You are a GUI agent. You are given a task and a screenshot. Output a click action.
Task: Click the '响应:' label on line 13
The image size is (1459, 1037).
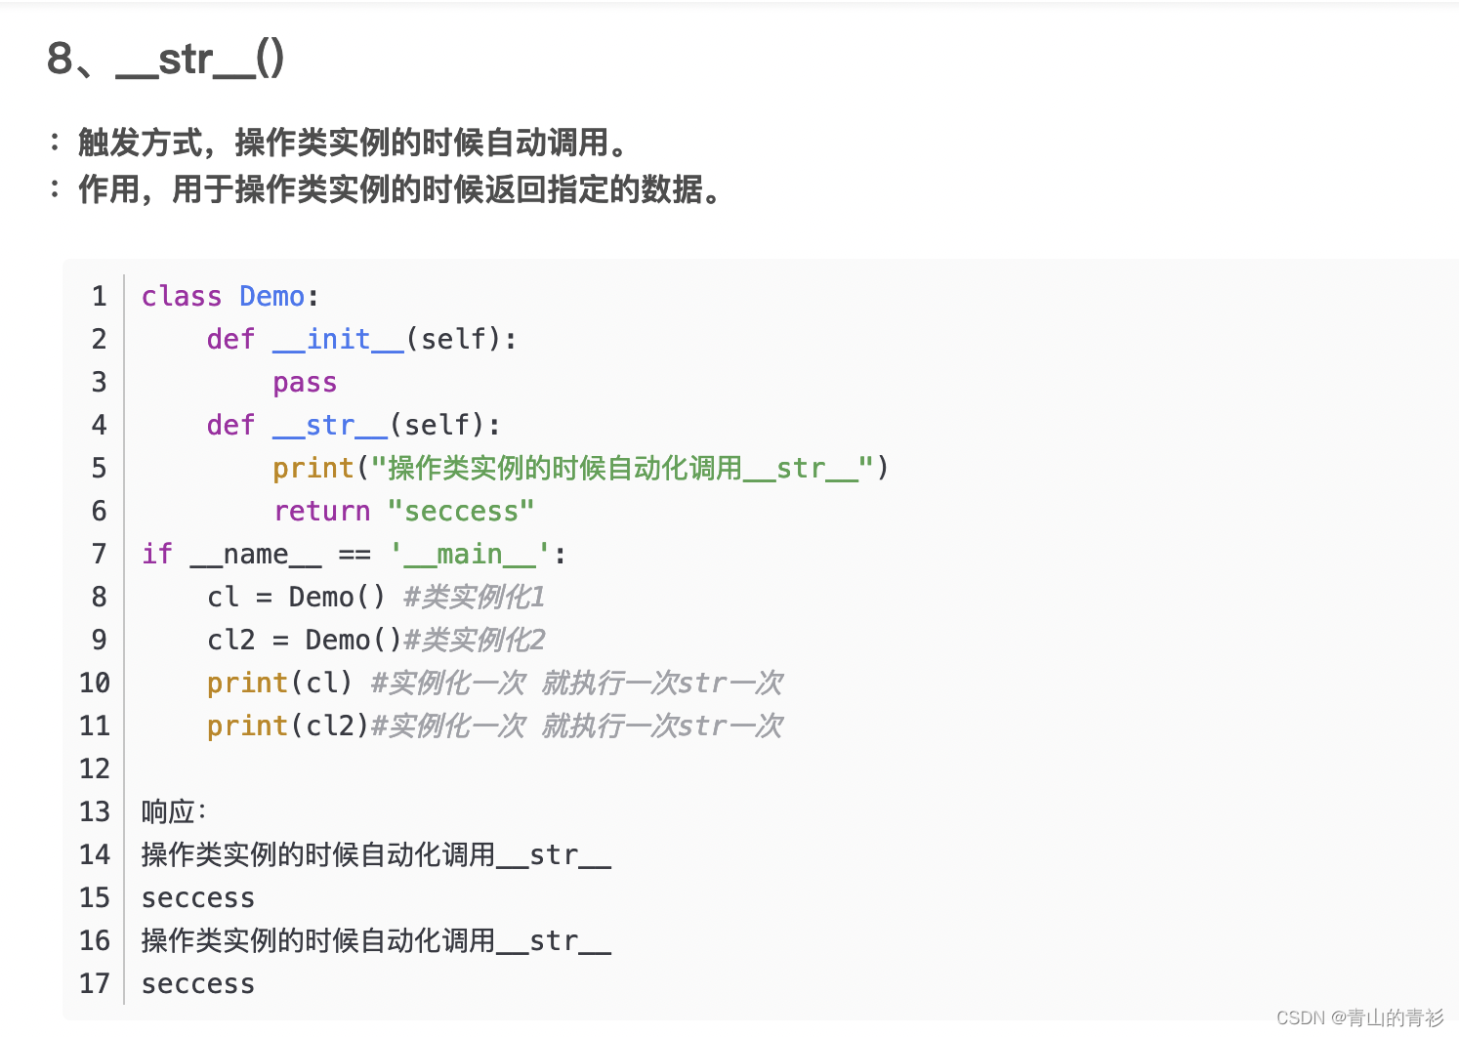point(174,811)
